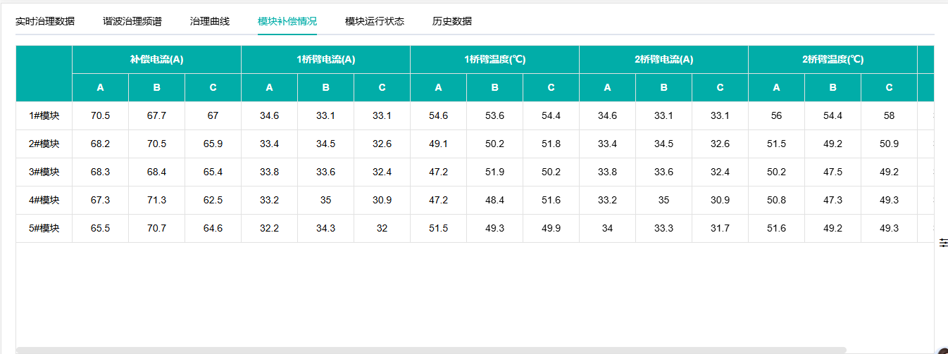Click the 2桥臂温度(℃) column group header
The height and width of the screenshot is (354, 948).
[832, 60]
